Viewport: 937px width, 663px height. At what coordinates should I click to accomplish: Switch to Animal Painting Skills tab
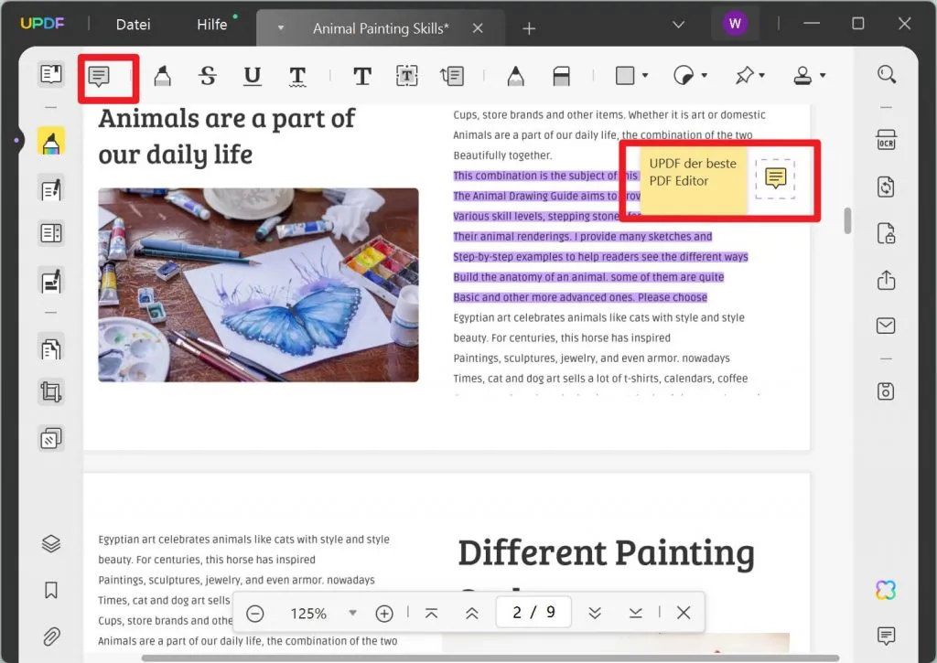pos(381,28)
